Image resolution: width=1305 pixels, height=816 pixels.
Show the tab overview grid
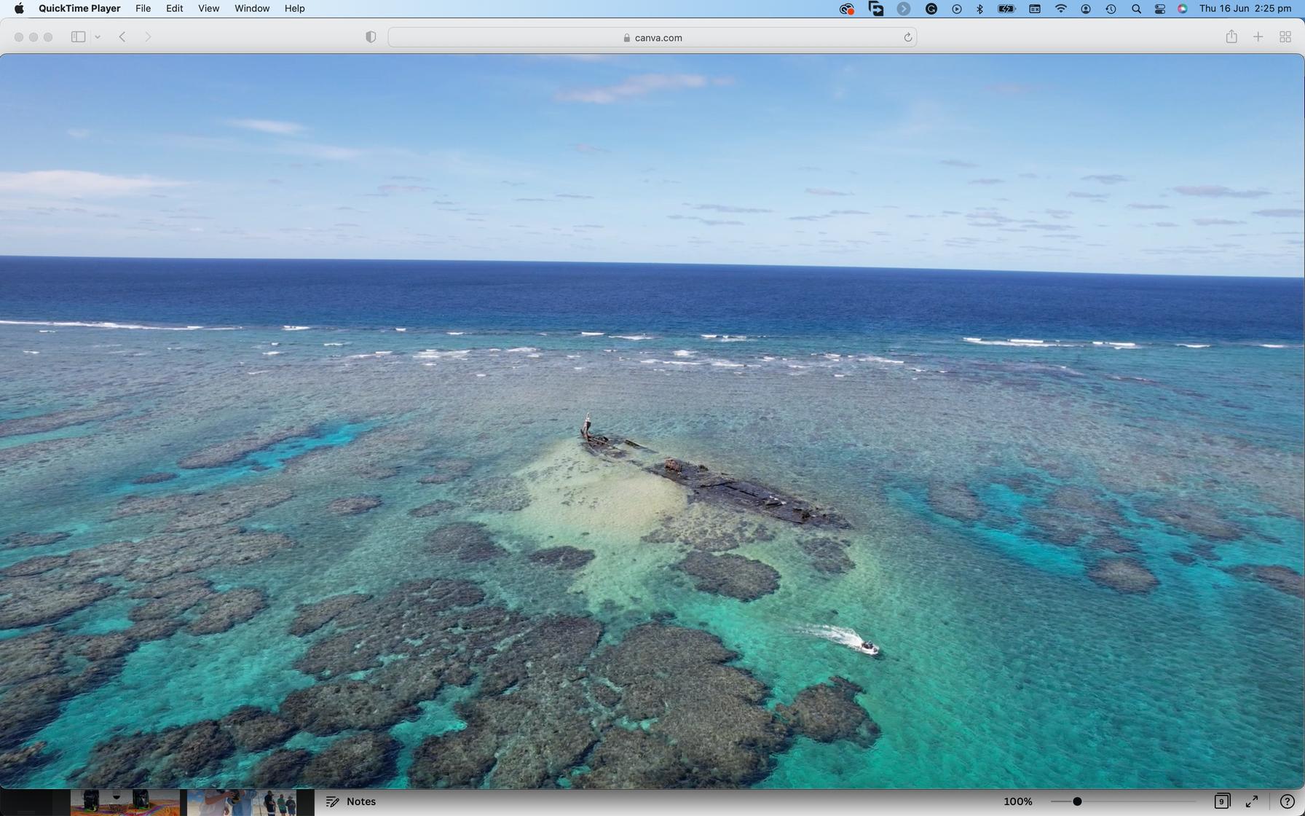1285,37
